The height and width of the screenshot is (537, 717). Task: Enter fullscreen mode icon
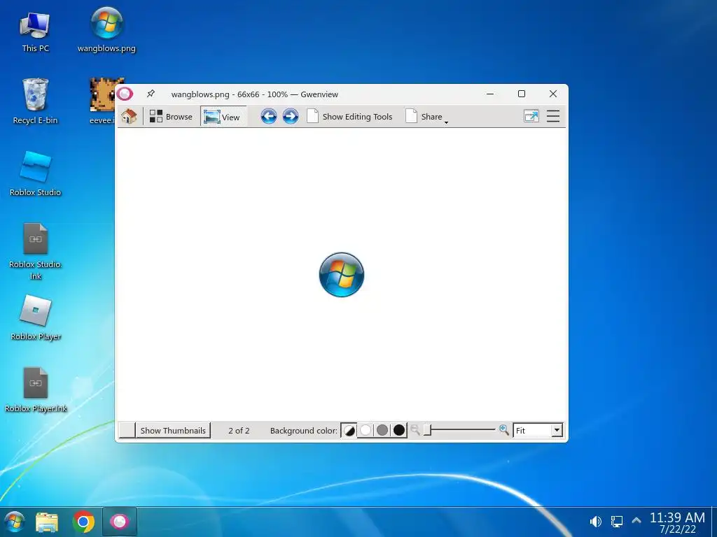[531, 117]
